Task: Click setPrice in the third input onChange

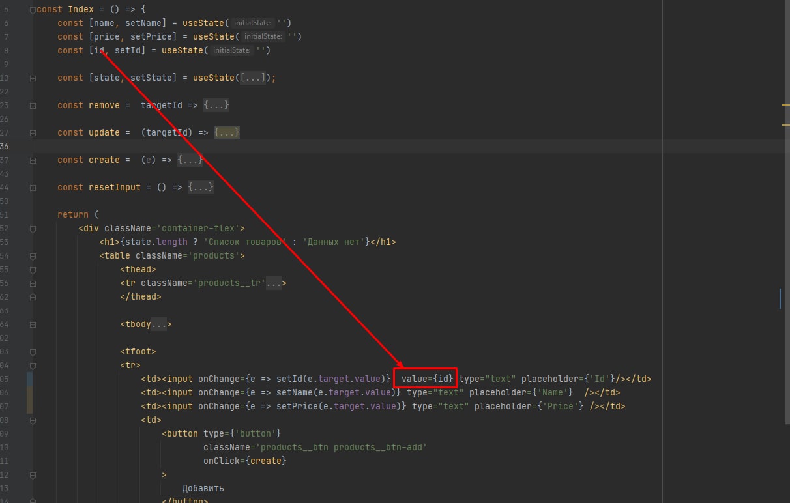Action: (x=297, y=406)
